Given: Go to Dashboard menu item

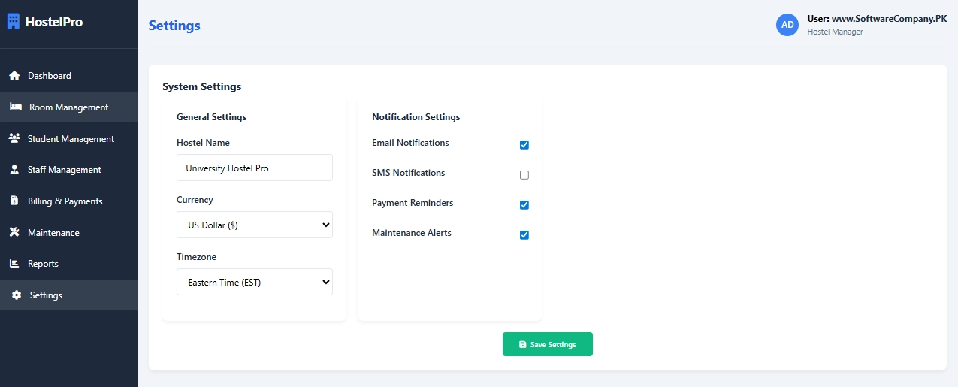Looking at the screenshot, I should [68, 76].
